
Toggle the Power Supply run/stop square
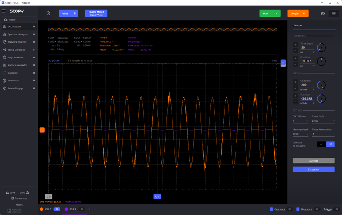[34, 88]
